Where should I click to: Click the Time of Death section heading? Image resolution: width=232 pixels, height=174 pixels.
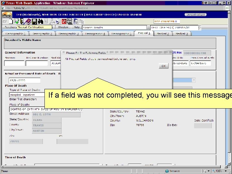[15, 157]
